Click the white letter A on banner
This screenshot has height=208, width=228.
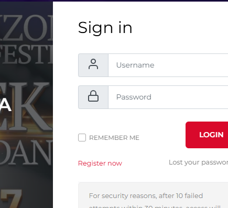pos(5,105)
